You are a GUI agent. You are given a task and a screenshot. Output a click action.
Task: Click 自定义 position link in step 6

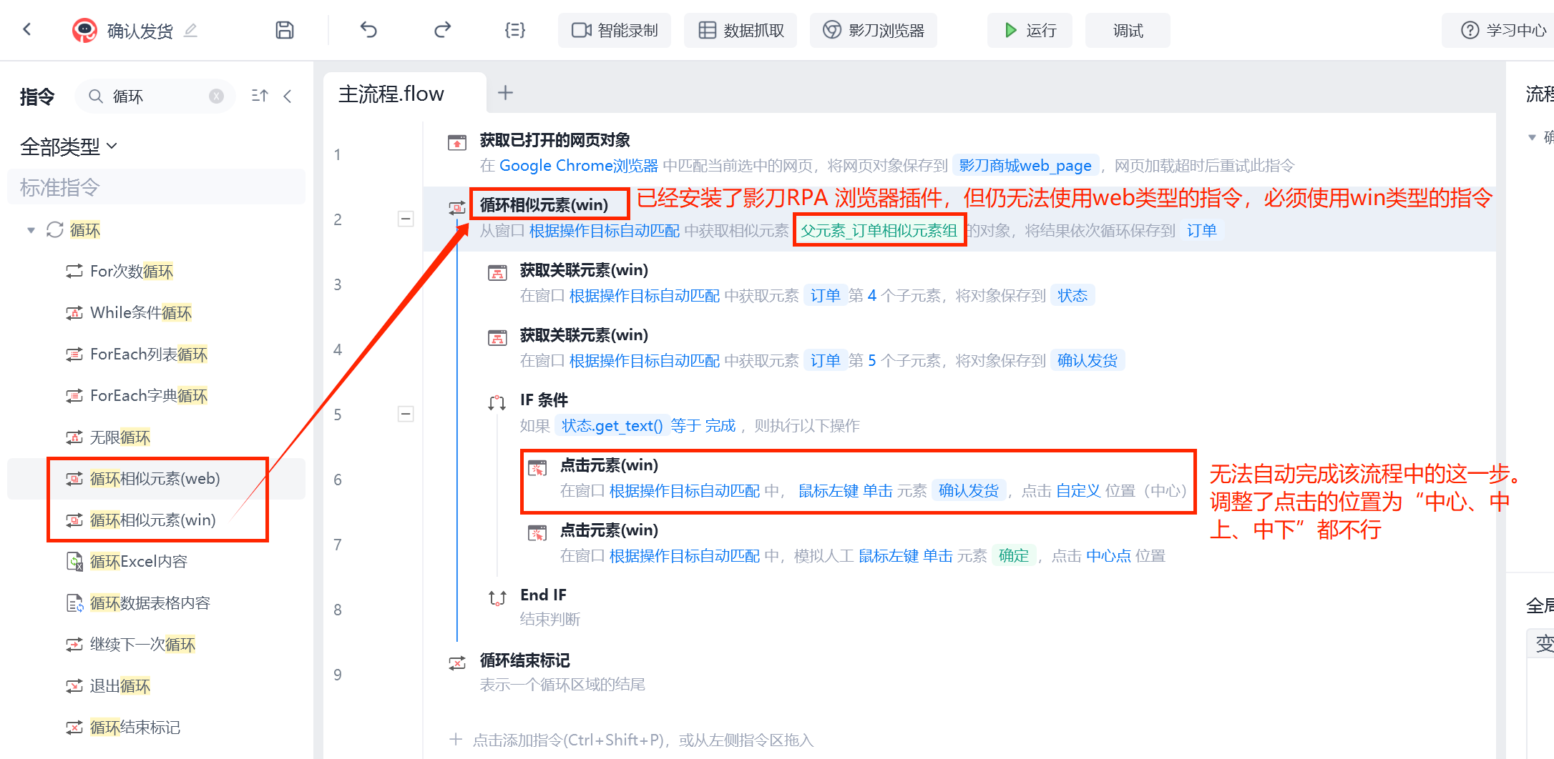click(1078, 491)
